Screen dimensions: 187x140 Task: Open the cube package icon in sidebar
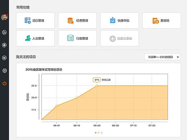(x=4, y=45)
